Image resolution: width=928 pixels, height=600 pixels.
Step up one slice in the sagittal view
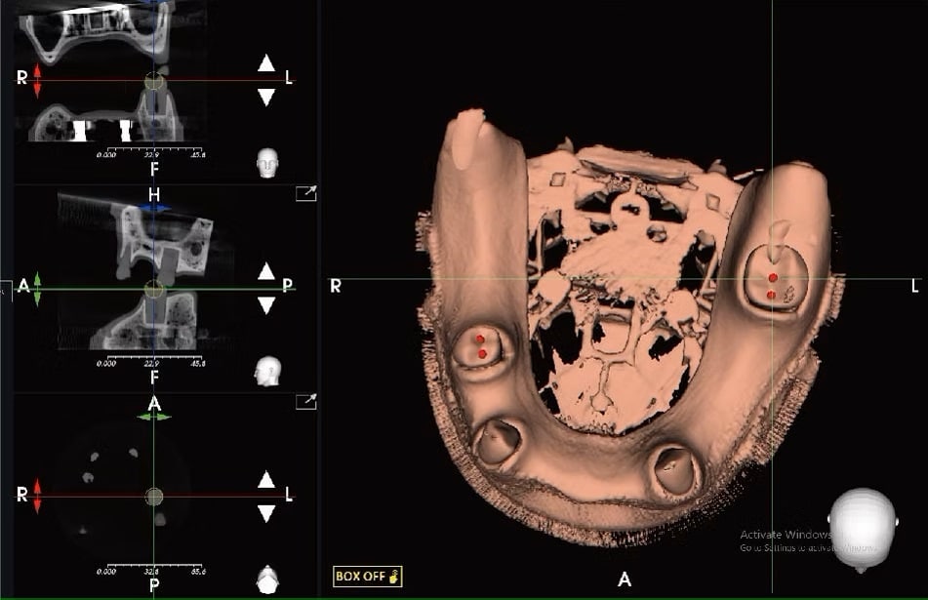pyautogui.click(x=266, y=272)
